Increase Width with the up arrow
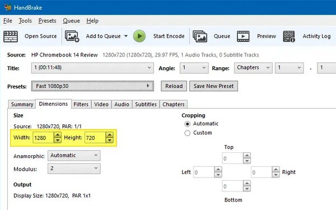 [x=58, y=135]
